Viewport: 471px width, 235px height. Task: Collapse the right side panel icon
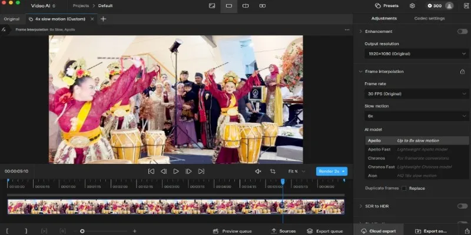466,6
